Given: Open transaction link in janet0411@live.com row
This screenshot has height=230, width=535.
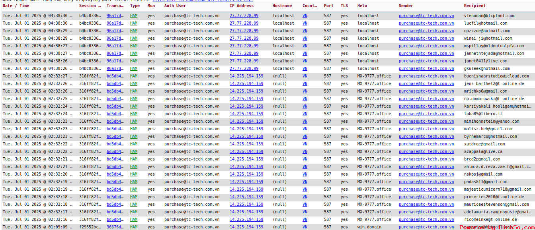Looking at the screenshot, I should point(115,61).
